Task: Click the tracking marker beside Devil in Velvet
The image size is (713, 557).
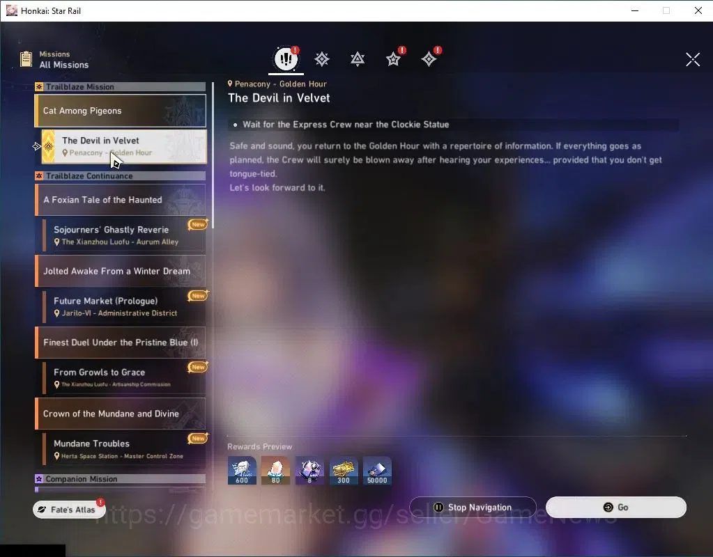Action: 37,146
